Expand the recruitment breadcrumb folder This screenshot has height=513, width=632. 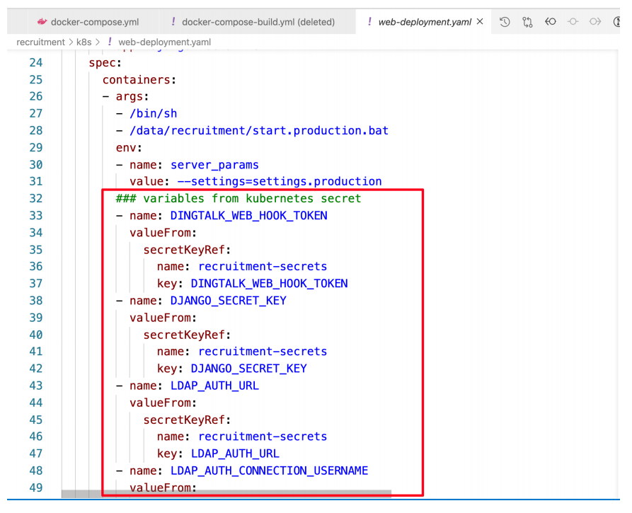coord(40,42)
